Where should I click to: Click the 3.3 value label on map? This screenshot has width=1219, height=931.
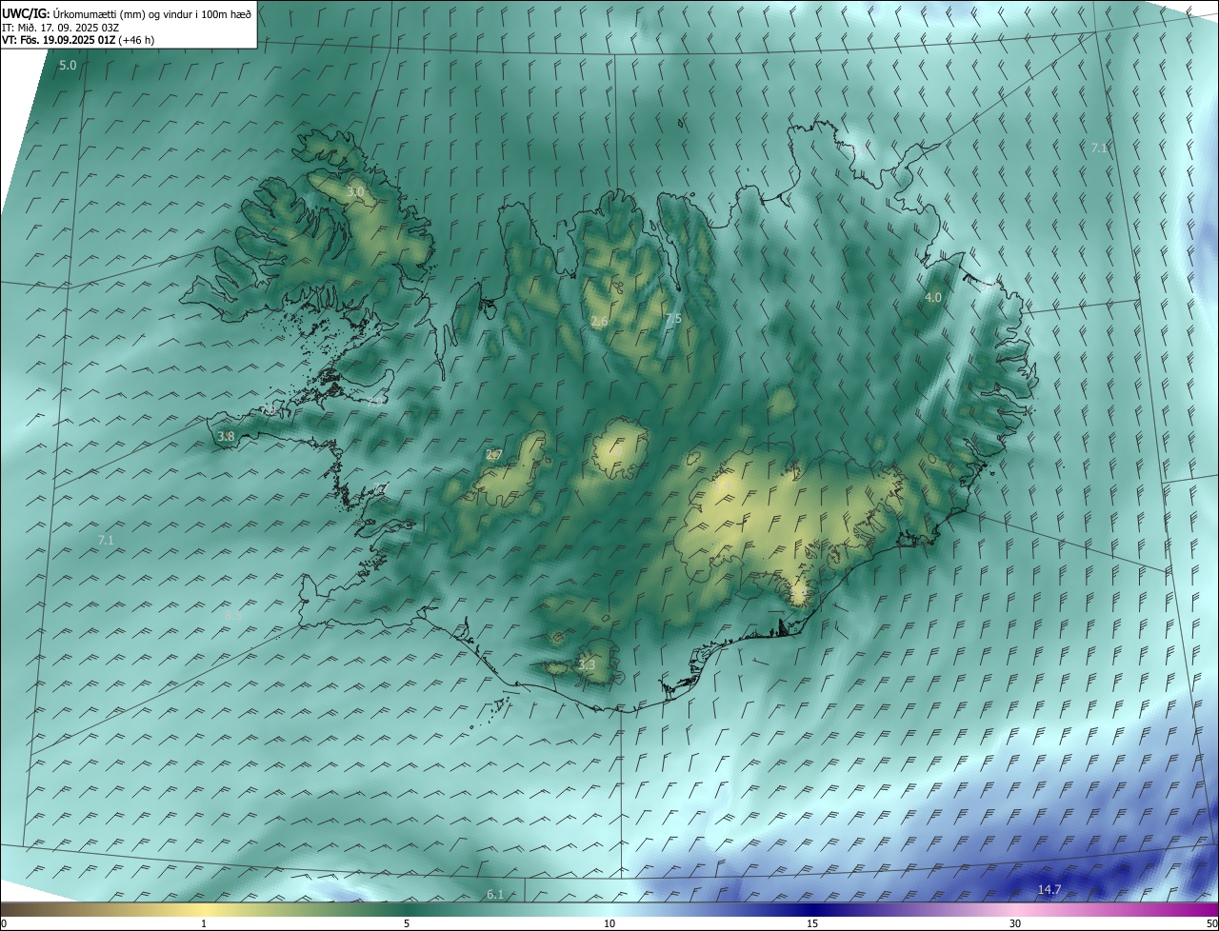click(x=587, y=665)
